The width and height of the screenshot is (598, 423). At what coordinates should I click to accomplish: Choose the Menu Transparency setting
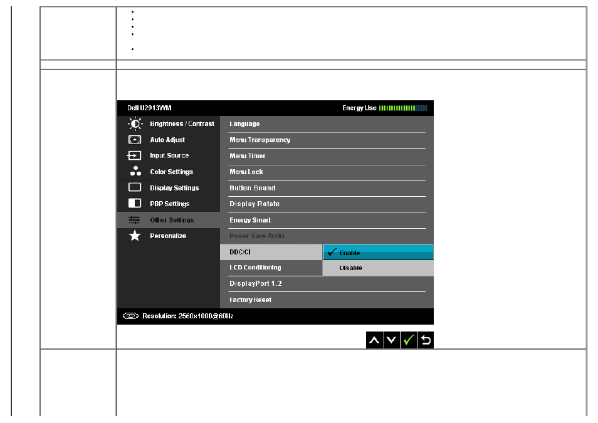[327, 140]
